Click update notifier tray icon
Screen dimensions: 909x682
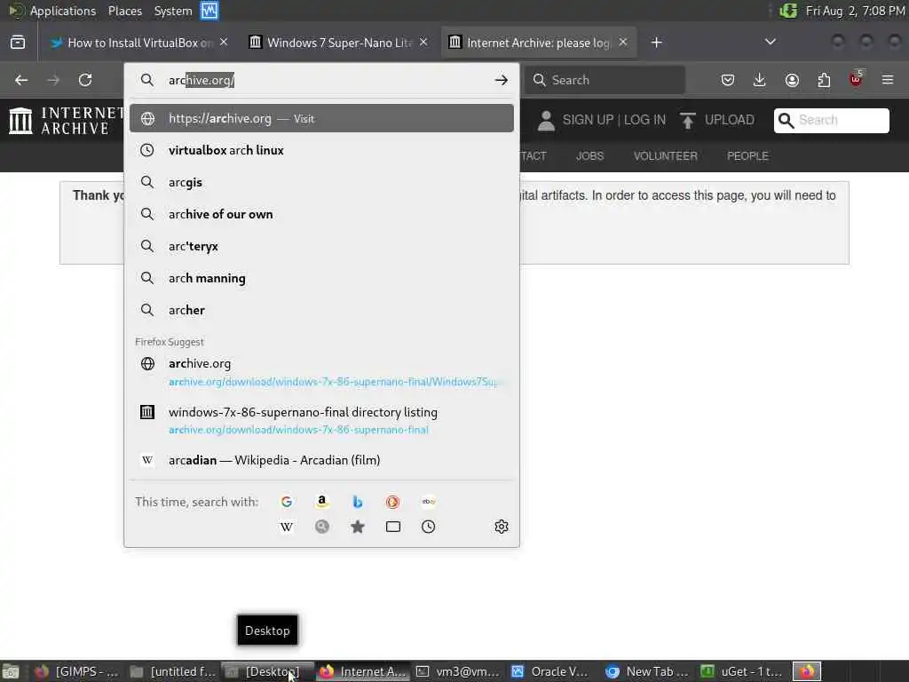click(x=788, y=11)
